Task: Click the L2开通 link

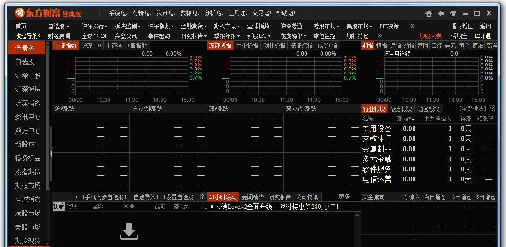Action: pyautogui.click(x=483, y=36)
